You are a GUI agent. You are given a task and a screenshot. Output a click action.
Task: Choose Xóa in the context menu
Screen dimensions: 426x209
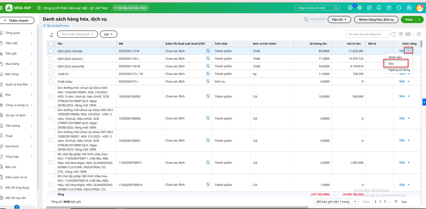click(391, 64)
